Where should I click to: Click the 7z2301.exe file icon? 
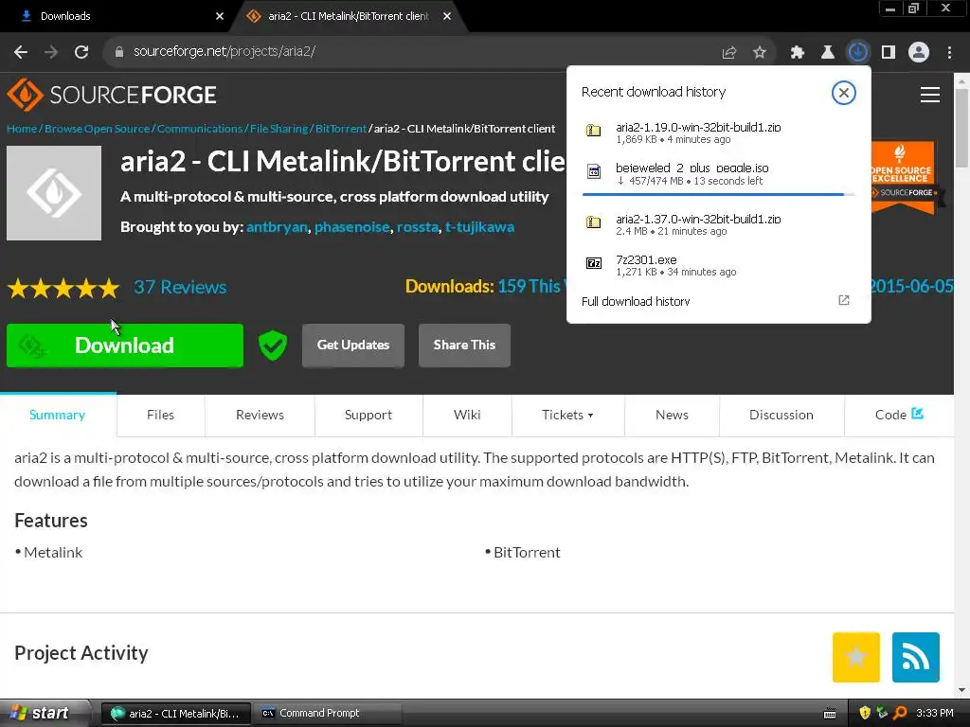click(x=593, y=264)
